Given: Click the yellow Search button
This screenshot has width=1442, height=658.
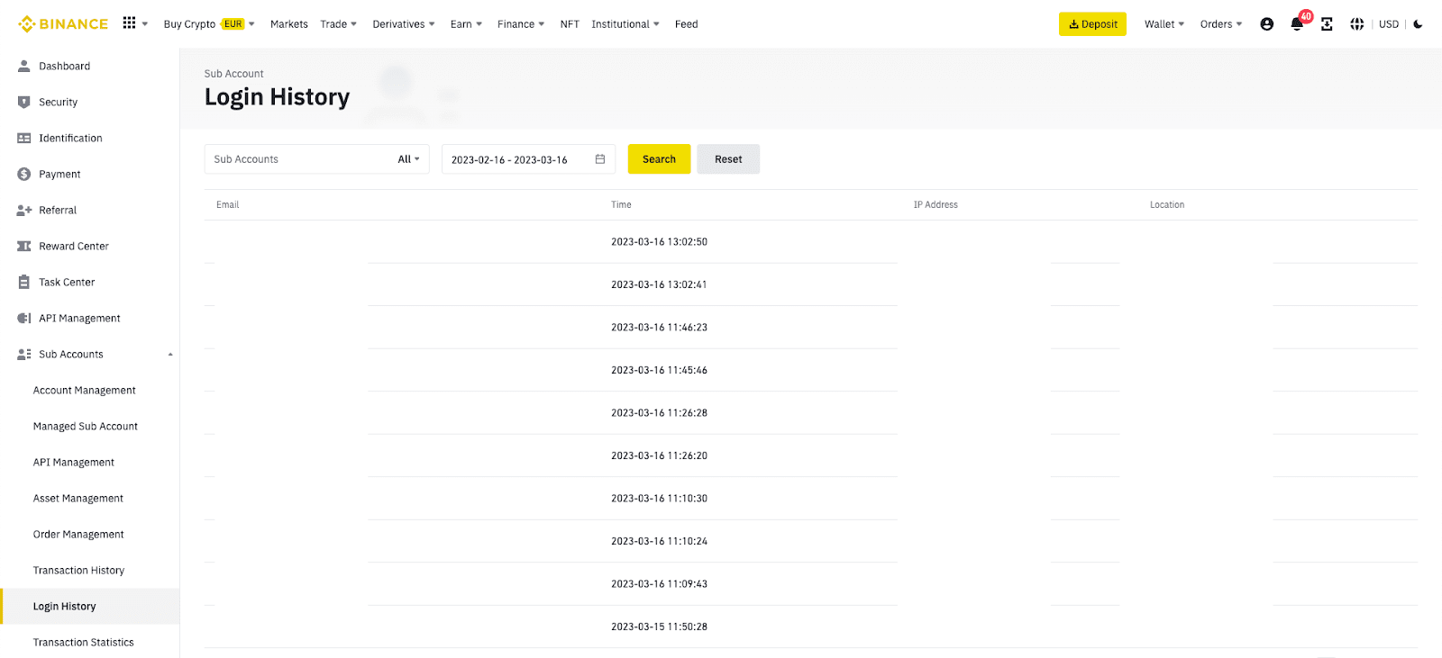Looking at the screenshot, I should [x=659, y=159].
